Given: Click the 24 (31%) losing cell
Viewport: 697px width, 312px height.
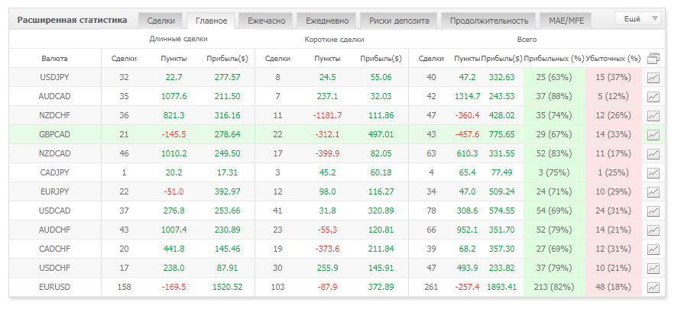Looking at the screenshot, I should (x=614, y=211).
